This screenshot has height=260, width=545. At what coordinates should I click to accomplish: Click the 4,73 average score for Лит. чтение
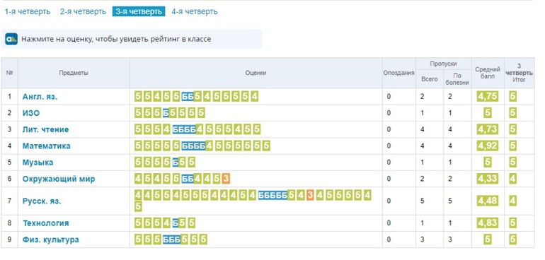[x=488, y=129]
